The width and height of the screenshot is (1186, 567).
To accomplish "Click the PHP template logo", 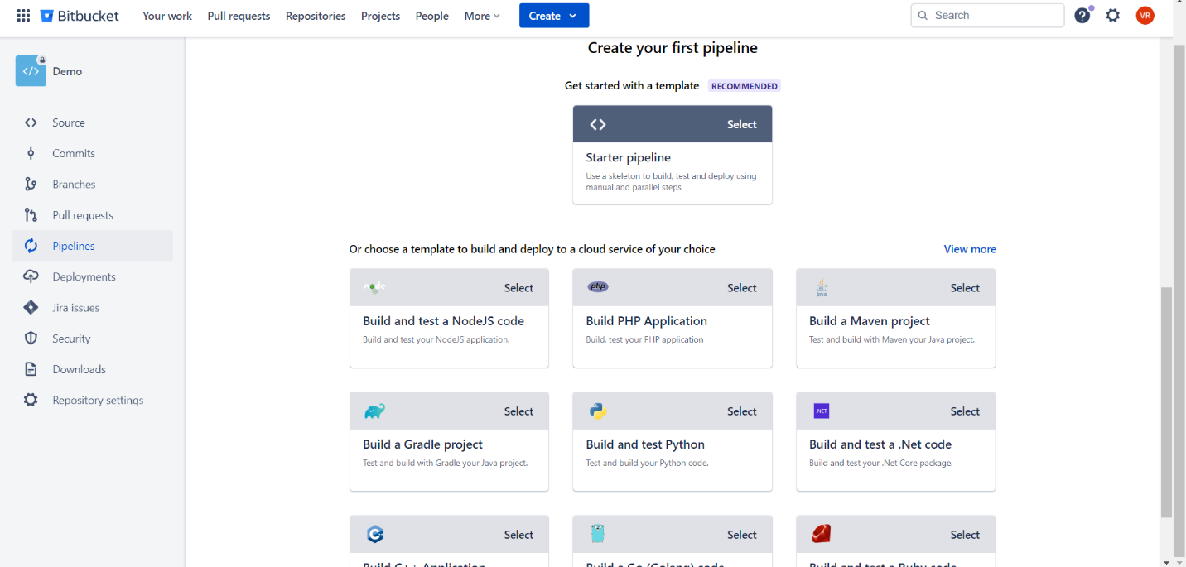I will (598, 286).
